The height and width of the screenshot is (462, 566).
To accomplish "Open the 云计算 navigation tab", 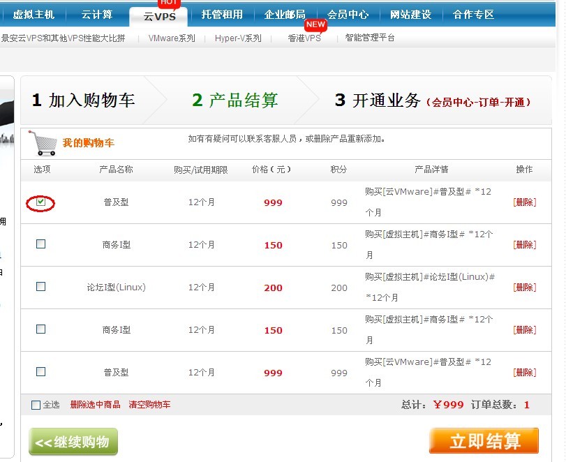I will 97,14.
